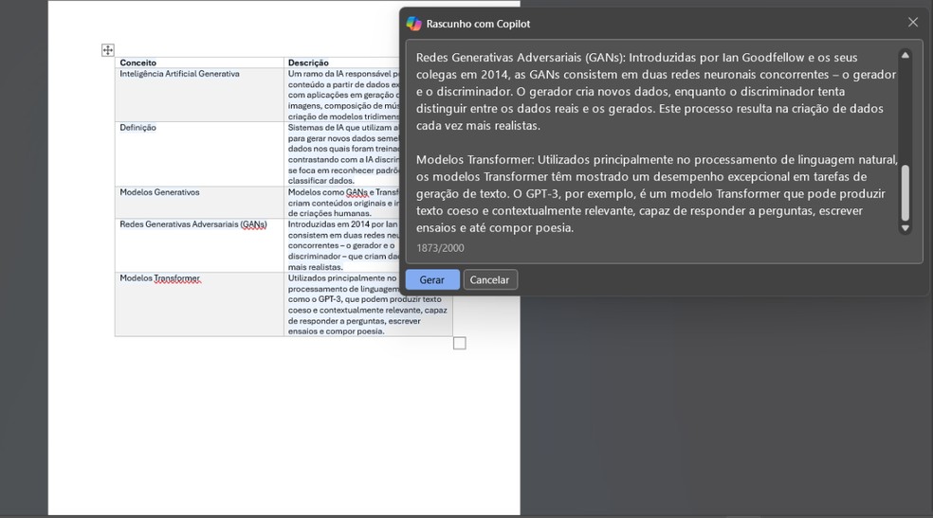Click the 'Definição' table cell
The image size is (933, 518).
[x=199, y=153]
